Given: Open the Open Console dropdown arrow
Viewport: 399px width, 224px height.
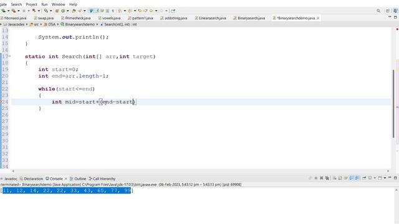Looking at the screenshot, I should tap(385, 178).
